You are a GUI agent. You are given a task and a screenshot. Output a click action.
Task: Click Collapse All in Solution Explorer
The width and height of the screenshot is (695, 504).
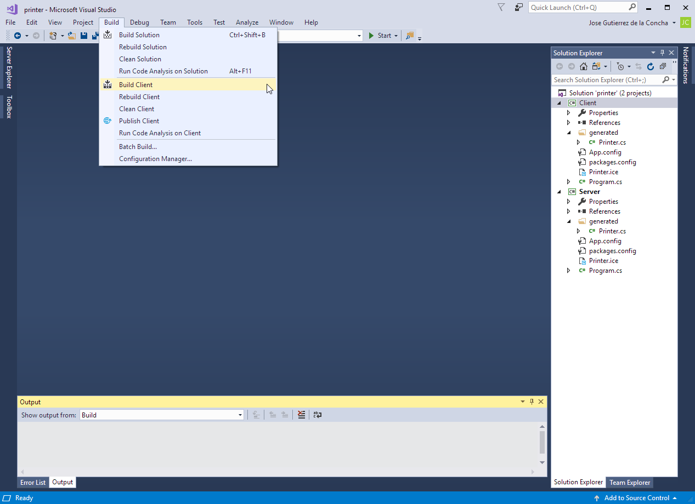coord(663,66)
